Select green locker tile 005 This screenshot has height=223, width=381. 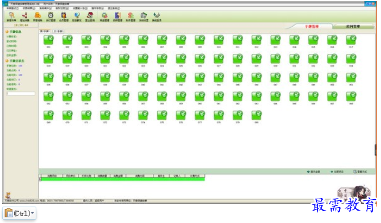coord(124,40)
